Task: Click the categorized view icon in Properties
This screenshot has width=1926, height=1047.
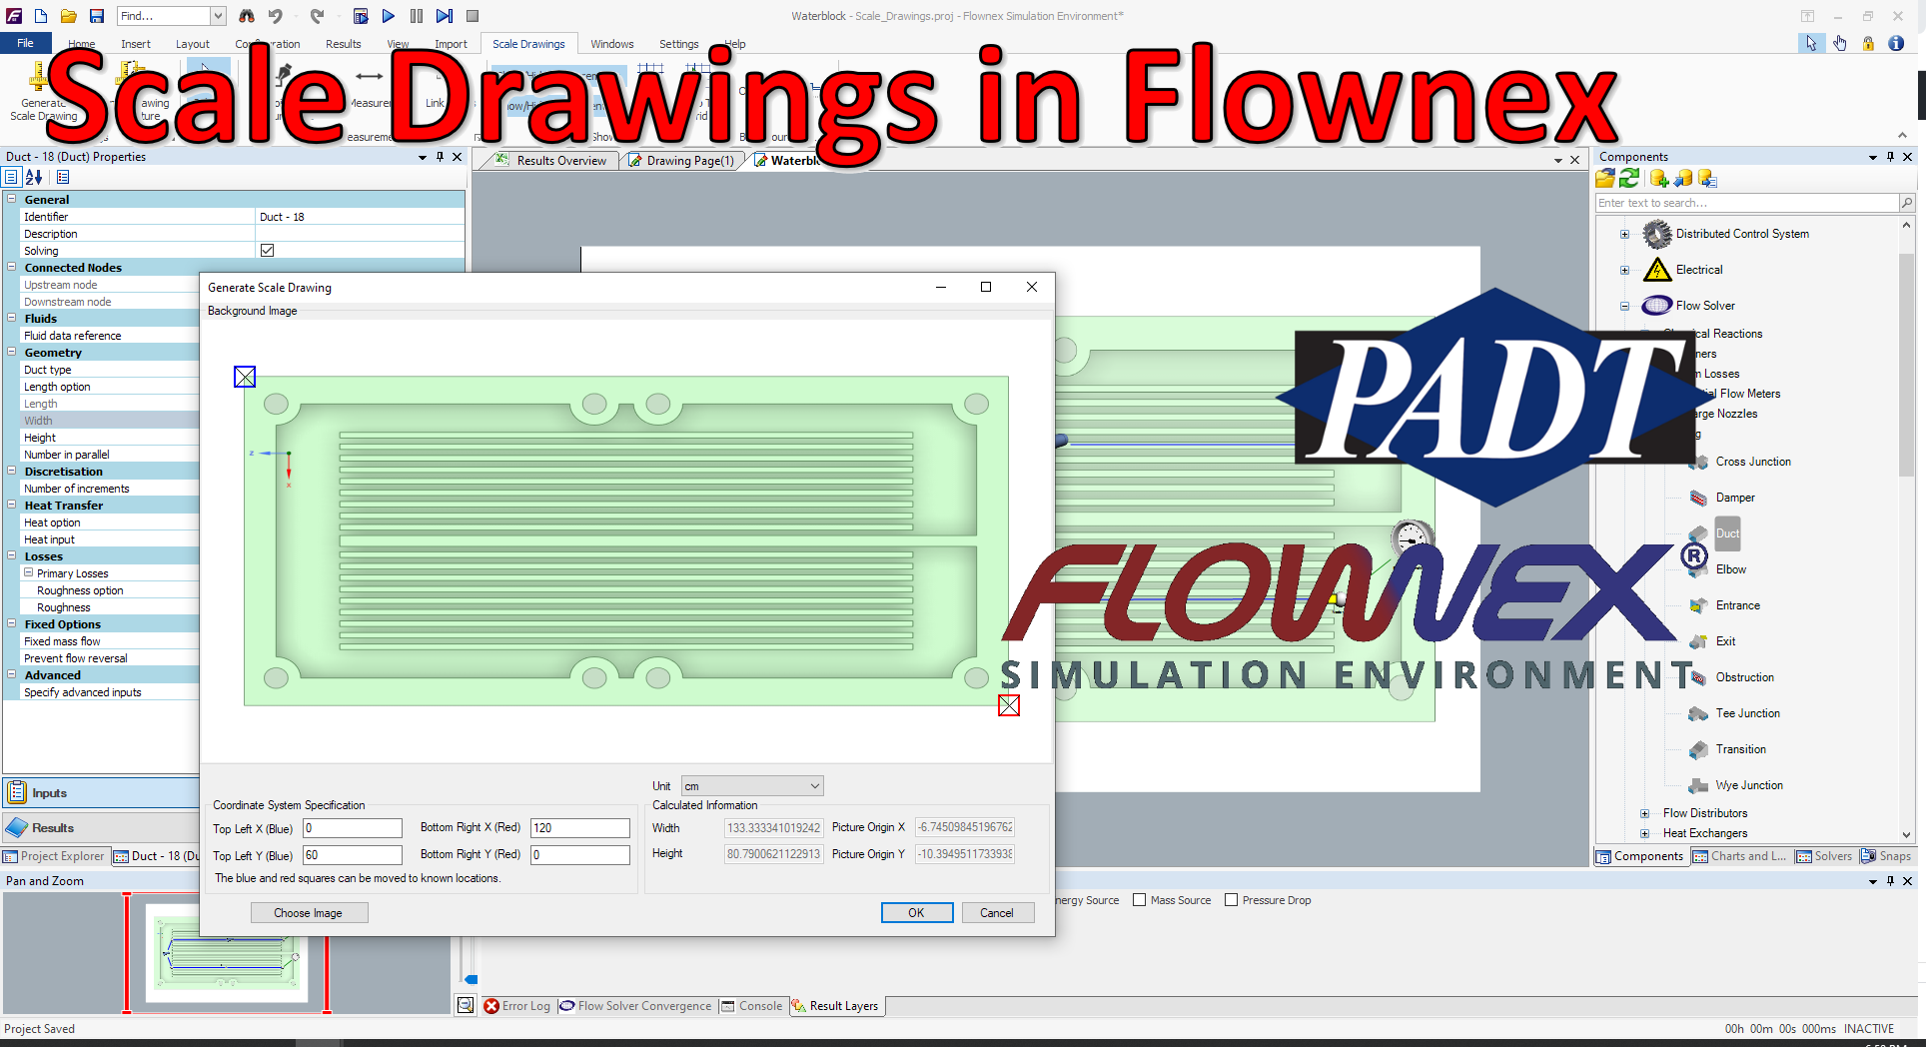Action: point(11,177)
